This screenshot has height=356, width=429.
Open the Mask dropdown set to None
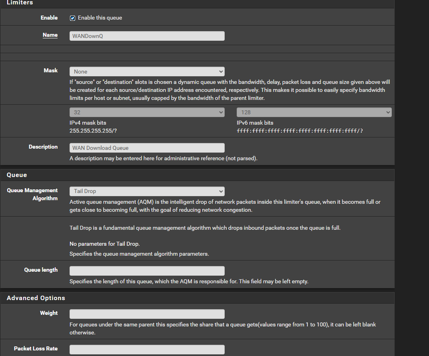[147, 72]
